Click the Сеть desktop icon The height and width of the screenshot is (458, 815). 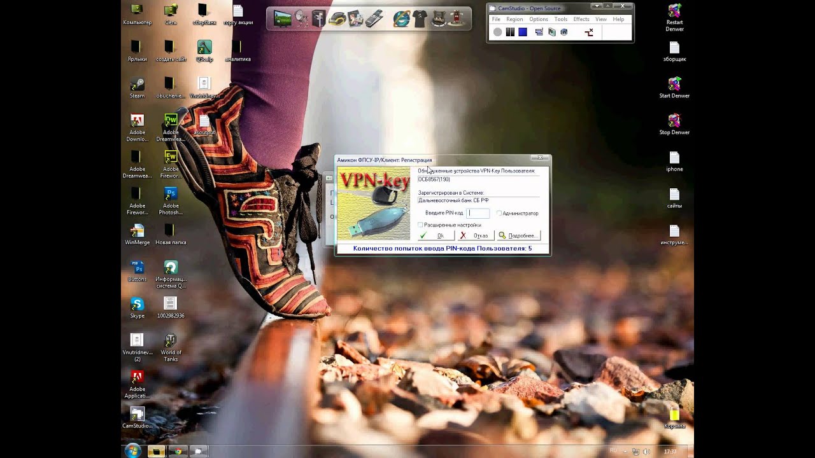click(171, 14)
